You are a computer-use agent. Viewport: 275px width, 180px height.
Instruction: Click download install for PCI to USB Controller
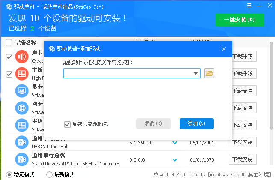(x=243, y=159)
